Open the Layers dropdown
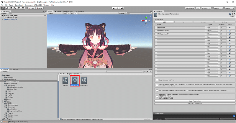Viewport: 236px width, 123px height. [218, 8]
